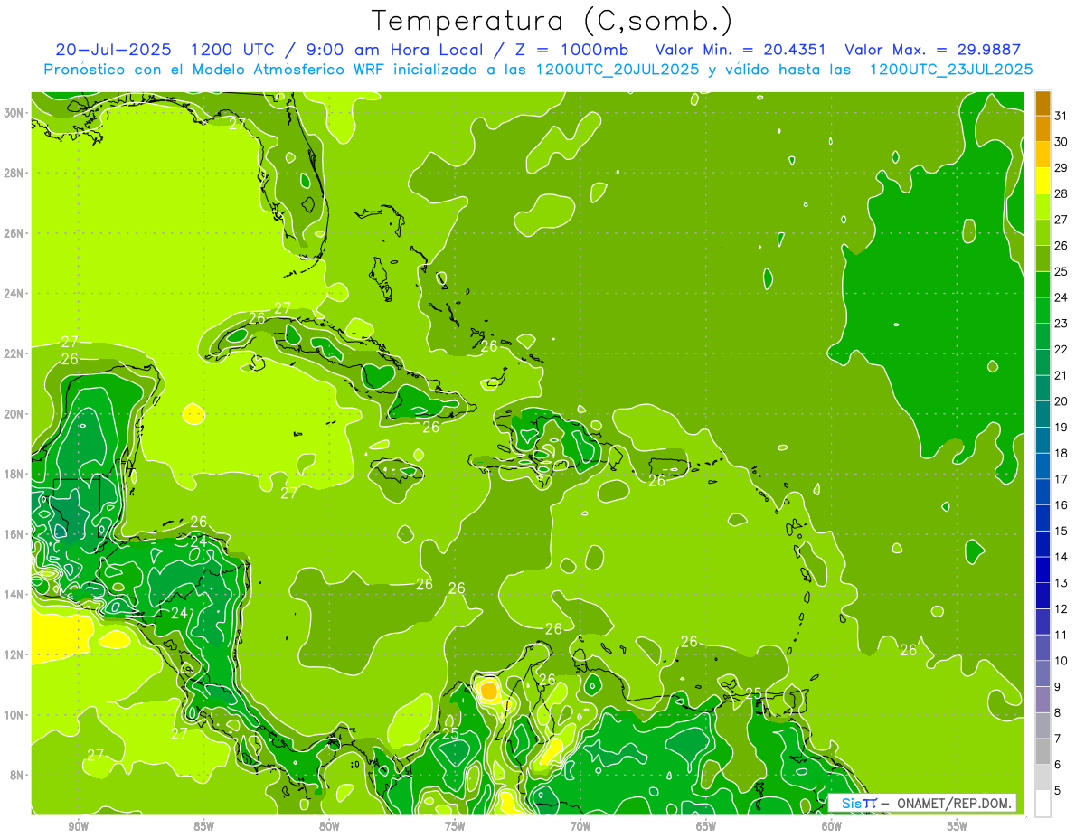The width and height of the screenshot is (1085, 838).
Task: Click the latitude axis label "24N"
Action: coord(15,294)
